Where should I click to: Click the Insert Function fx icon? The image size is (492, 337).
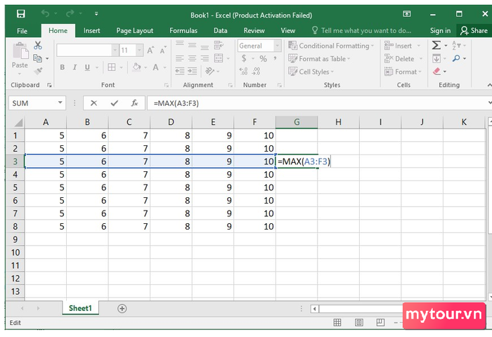tap(135, 103)
